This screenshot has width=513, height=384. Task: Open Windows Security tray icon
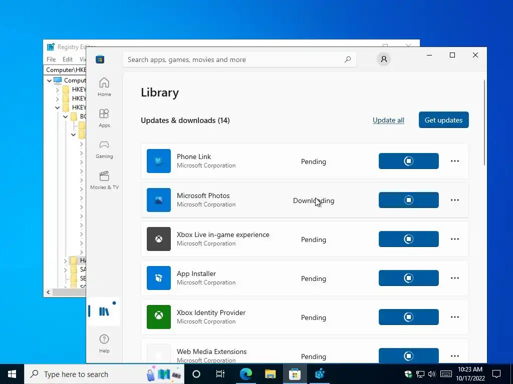click(x=408, y=374)
